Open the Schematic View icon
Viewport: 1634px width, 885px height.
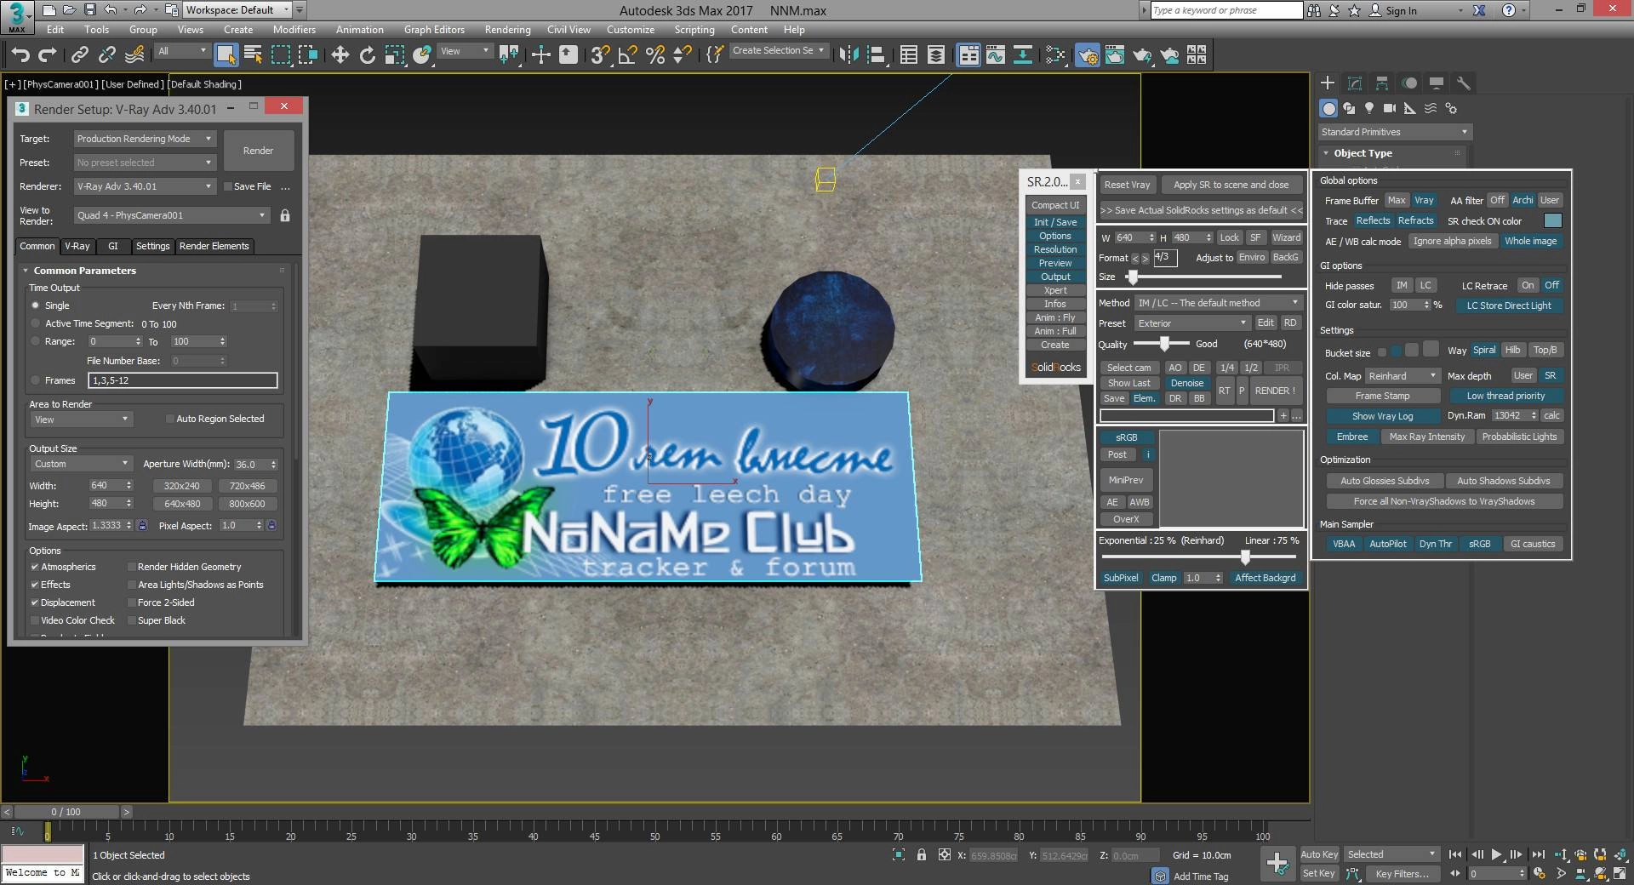1023,55
